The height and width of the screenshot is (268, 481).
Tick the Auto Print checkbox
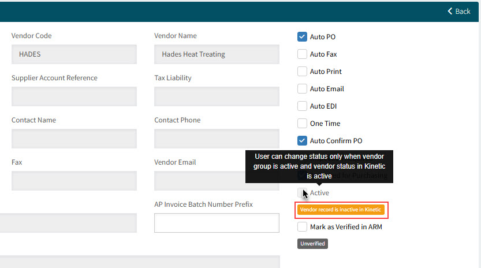click(x=302, y=72)
